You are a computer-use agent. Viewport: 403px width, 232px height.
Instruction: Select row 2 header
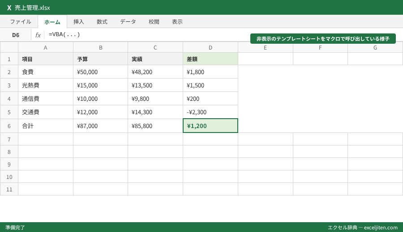9,72
